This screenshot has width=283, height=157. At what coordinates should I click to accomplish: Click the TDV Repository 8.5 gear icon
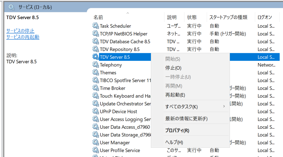(96, 49)
